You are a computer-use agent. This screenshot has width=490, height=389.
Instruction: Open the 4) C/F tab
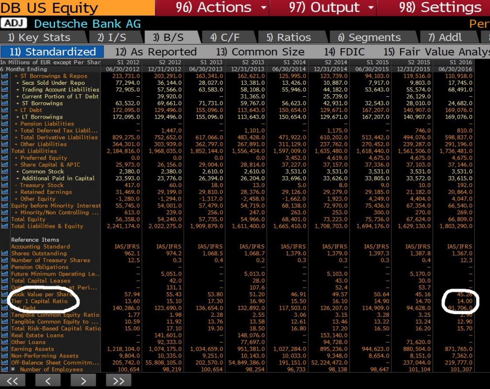tap(228, 37)
